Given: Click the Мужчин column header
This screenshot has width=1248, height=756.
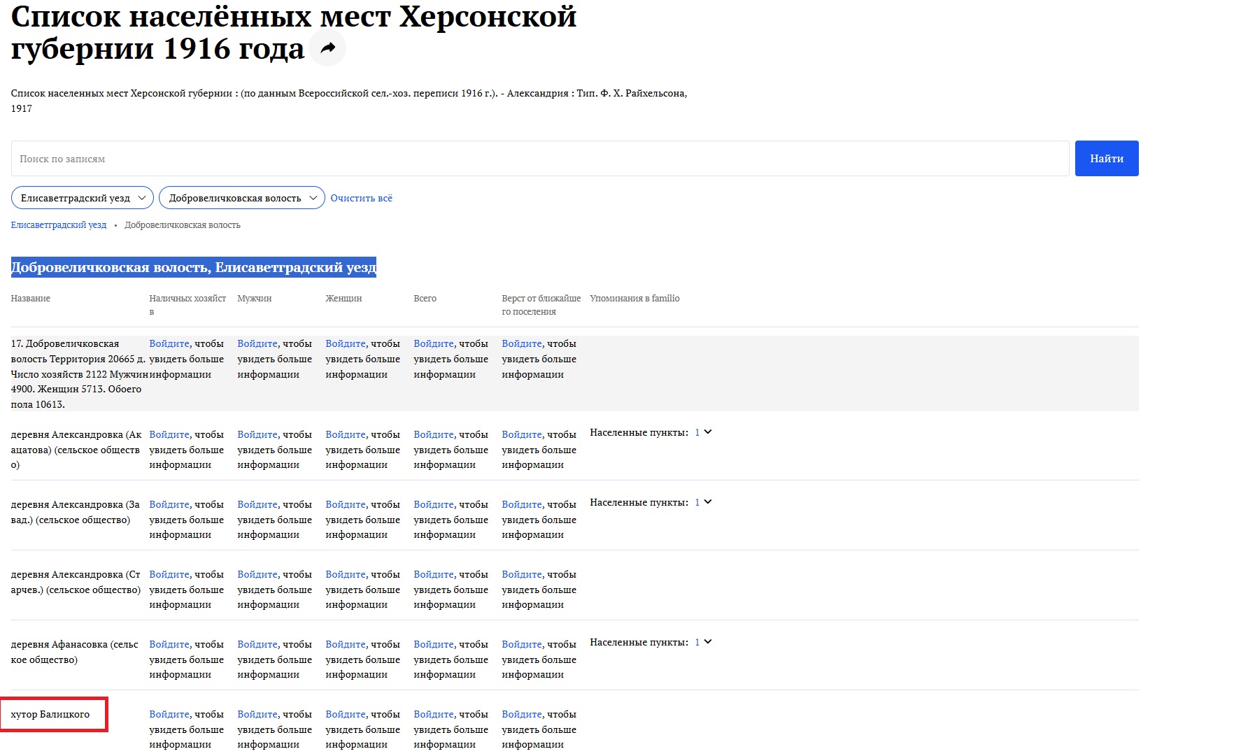Looking at the screenshot, I should [x=255, y=298].
